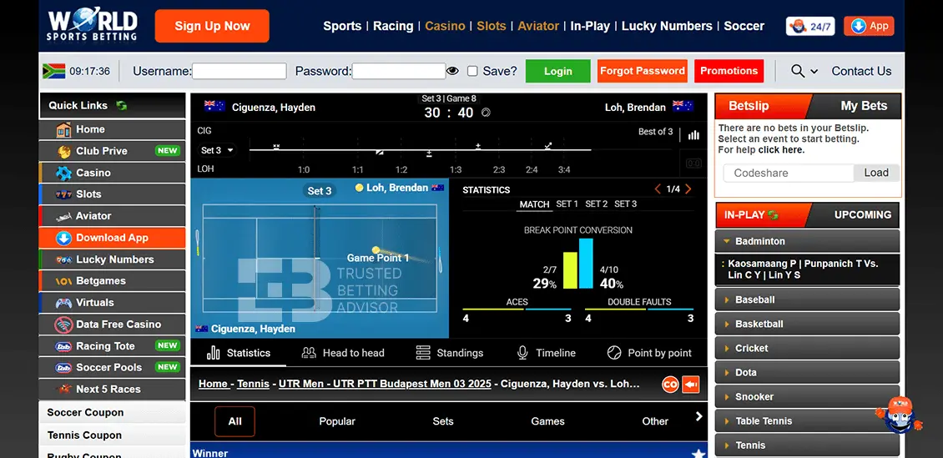Open the Promotions button
943x458 pixels.
(x=729, y=71)
